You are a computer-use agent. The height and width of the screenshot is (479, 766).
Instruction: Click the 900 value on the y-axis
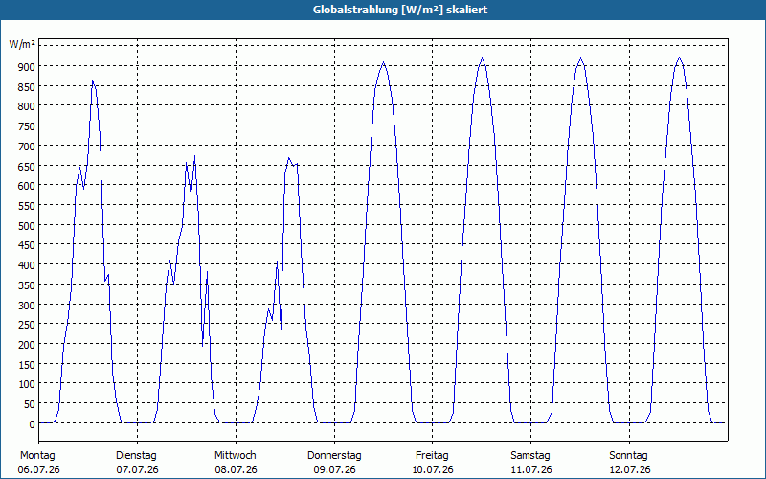click(x=28, y=66)
